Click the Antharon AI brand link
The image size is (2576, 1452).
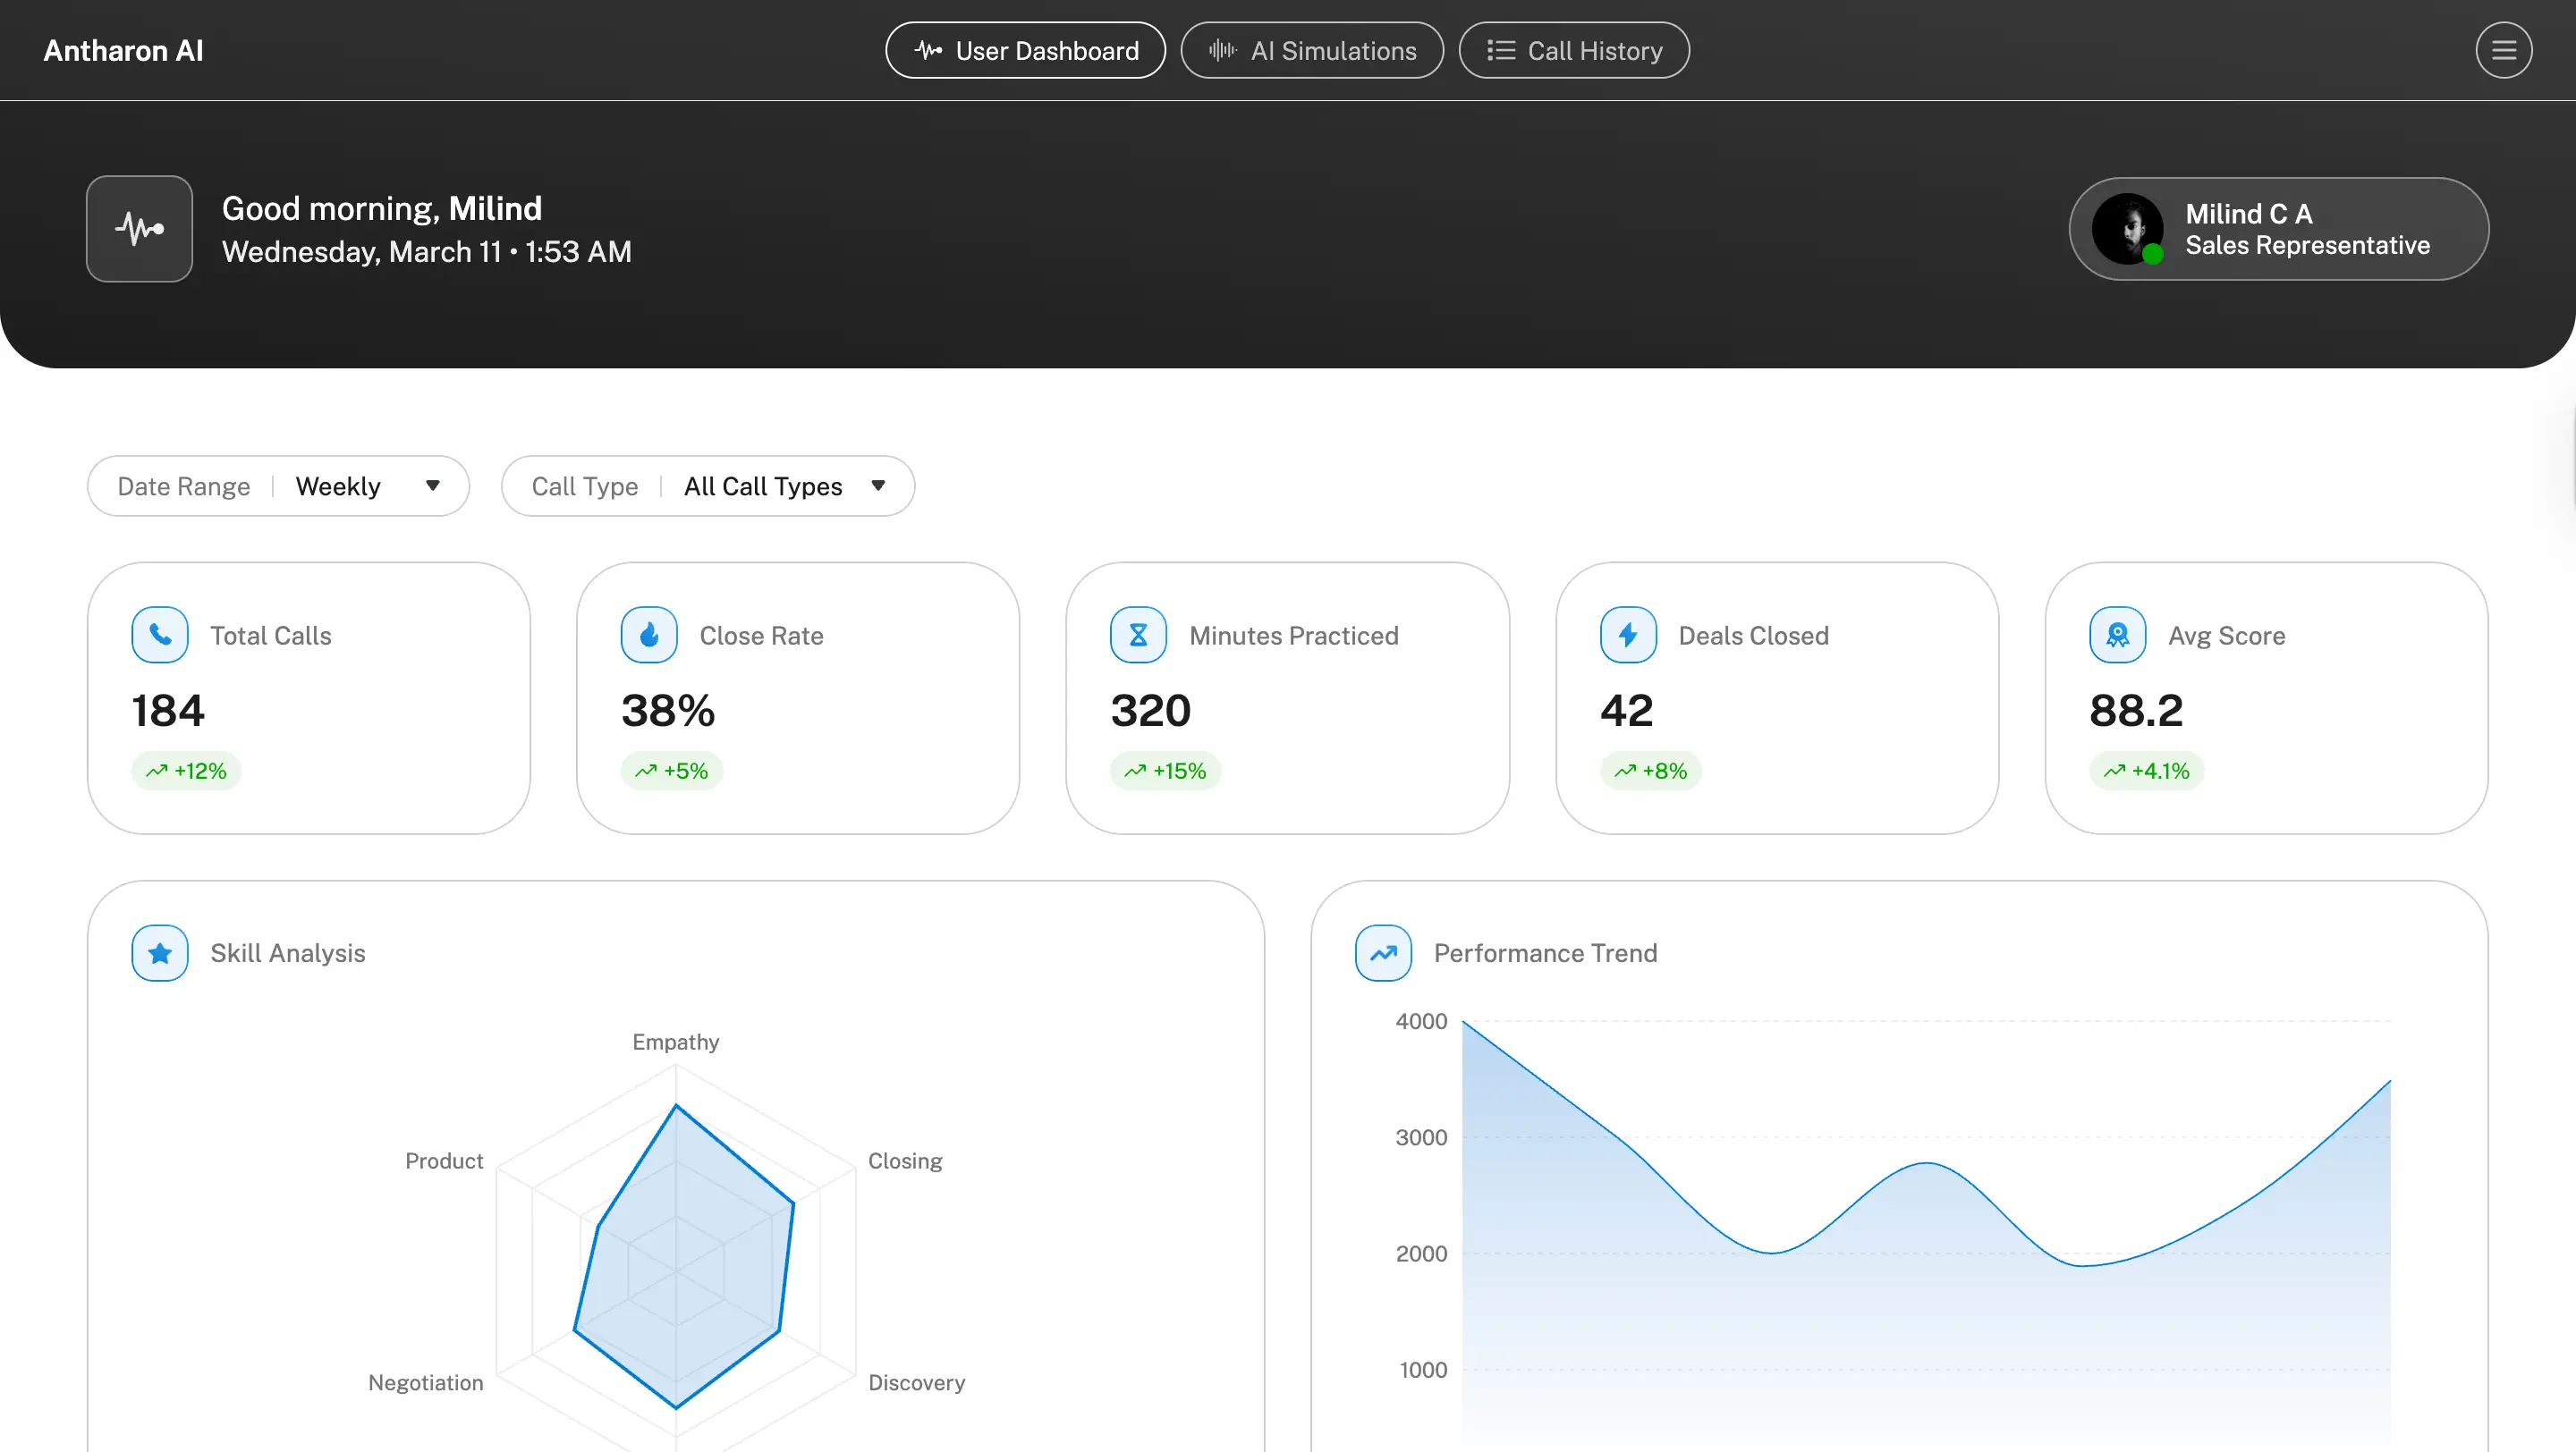tap(123, 50)
